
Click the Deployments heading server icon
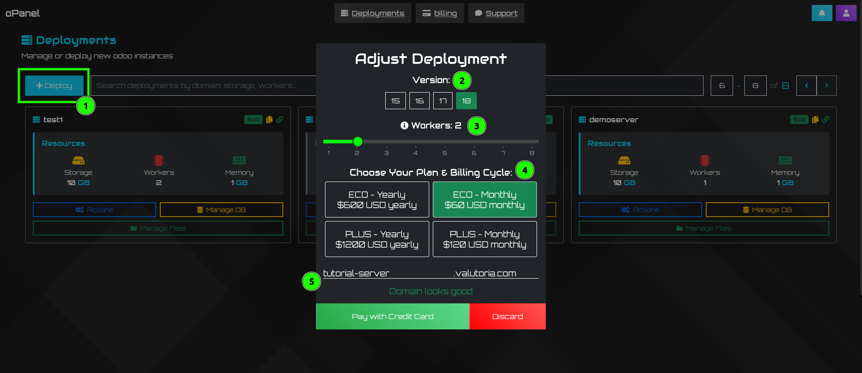(x=27, y=40)
